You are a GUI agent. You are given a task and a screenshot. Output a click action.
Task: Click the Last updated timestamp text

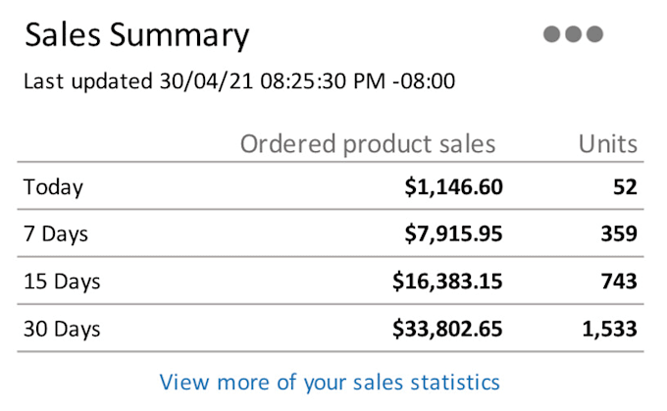[x=239, y=80]
